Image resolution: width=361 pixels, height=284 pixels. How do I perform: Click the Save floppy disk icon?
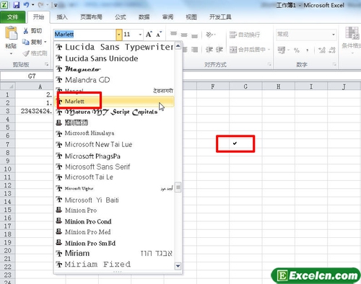coord(16,5)
